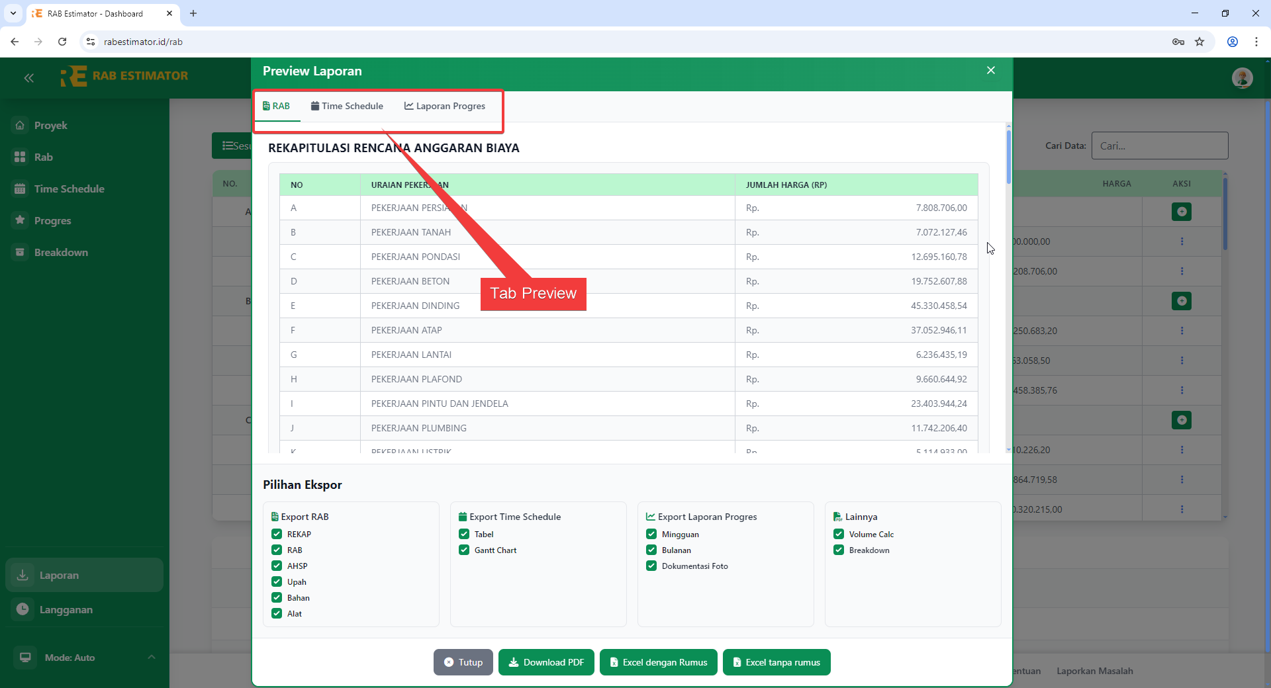
Task: Click Excel dengan Rumus button
Action: click(x=658, y=662)
